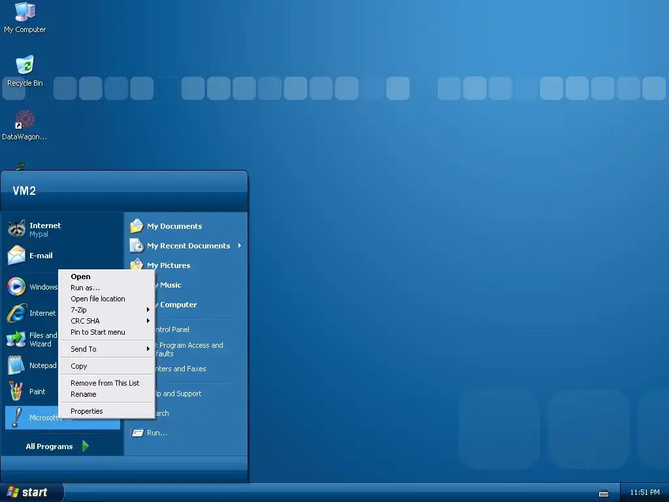Viewport: 669px width, 502px height.
Task: Choose Open file location
Action: point(107,299)
